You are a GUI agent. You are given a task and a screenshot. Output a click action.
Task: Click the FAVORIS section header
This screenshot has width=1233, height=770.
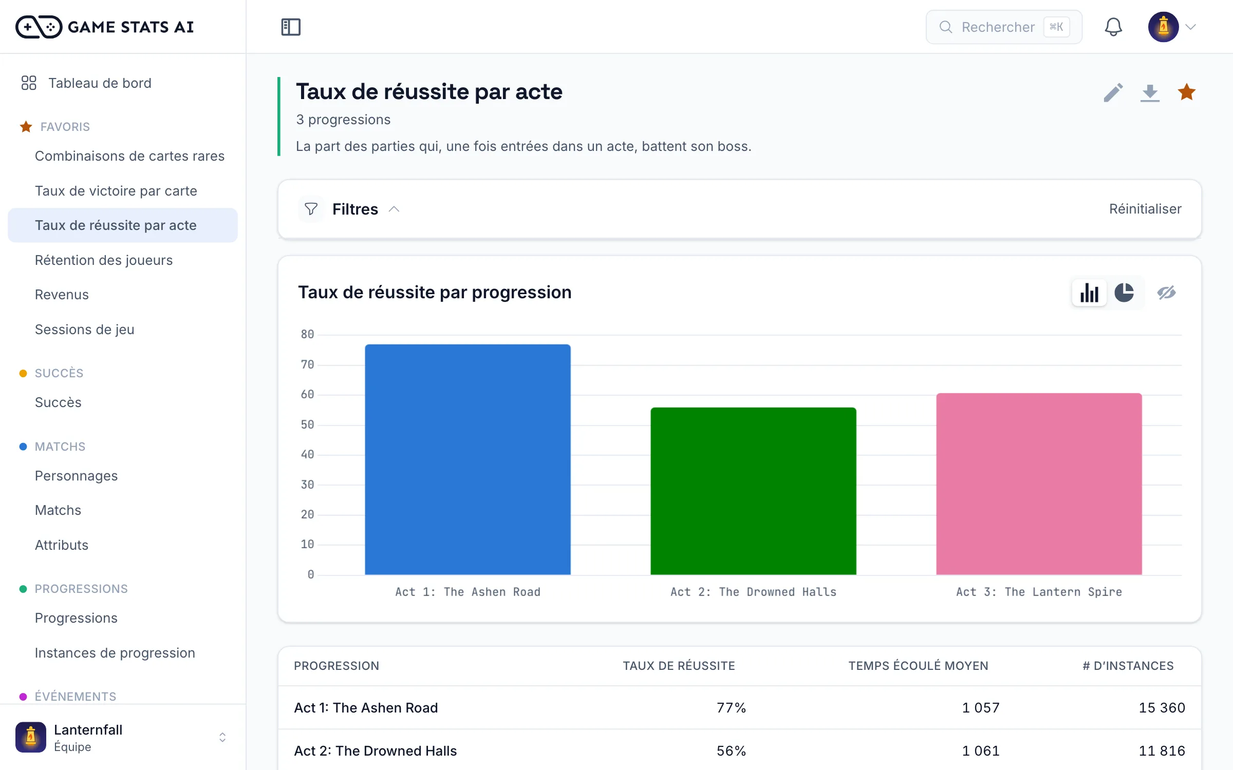click(x=65, y=127)
